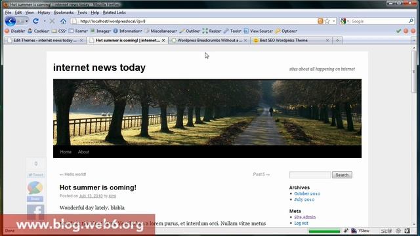
Task: Open the back/forward history dropdown arrow
Action: [x=26, y=21]
